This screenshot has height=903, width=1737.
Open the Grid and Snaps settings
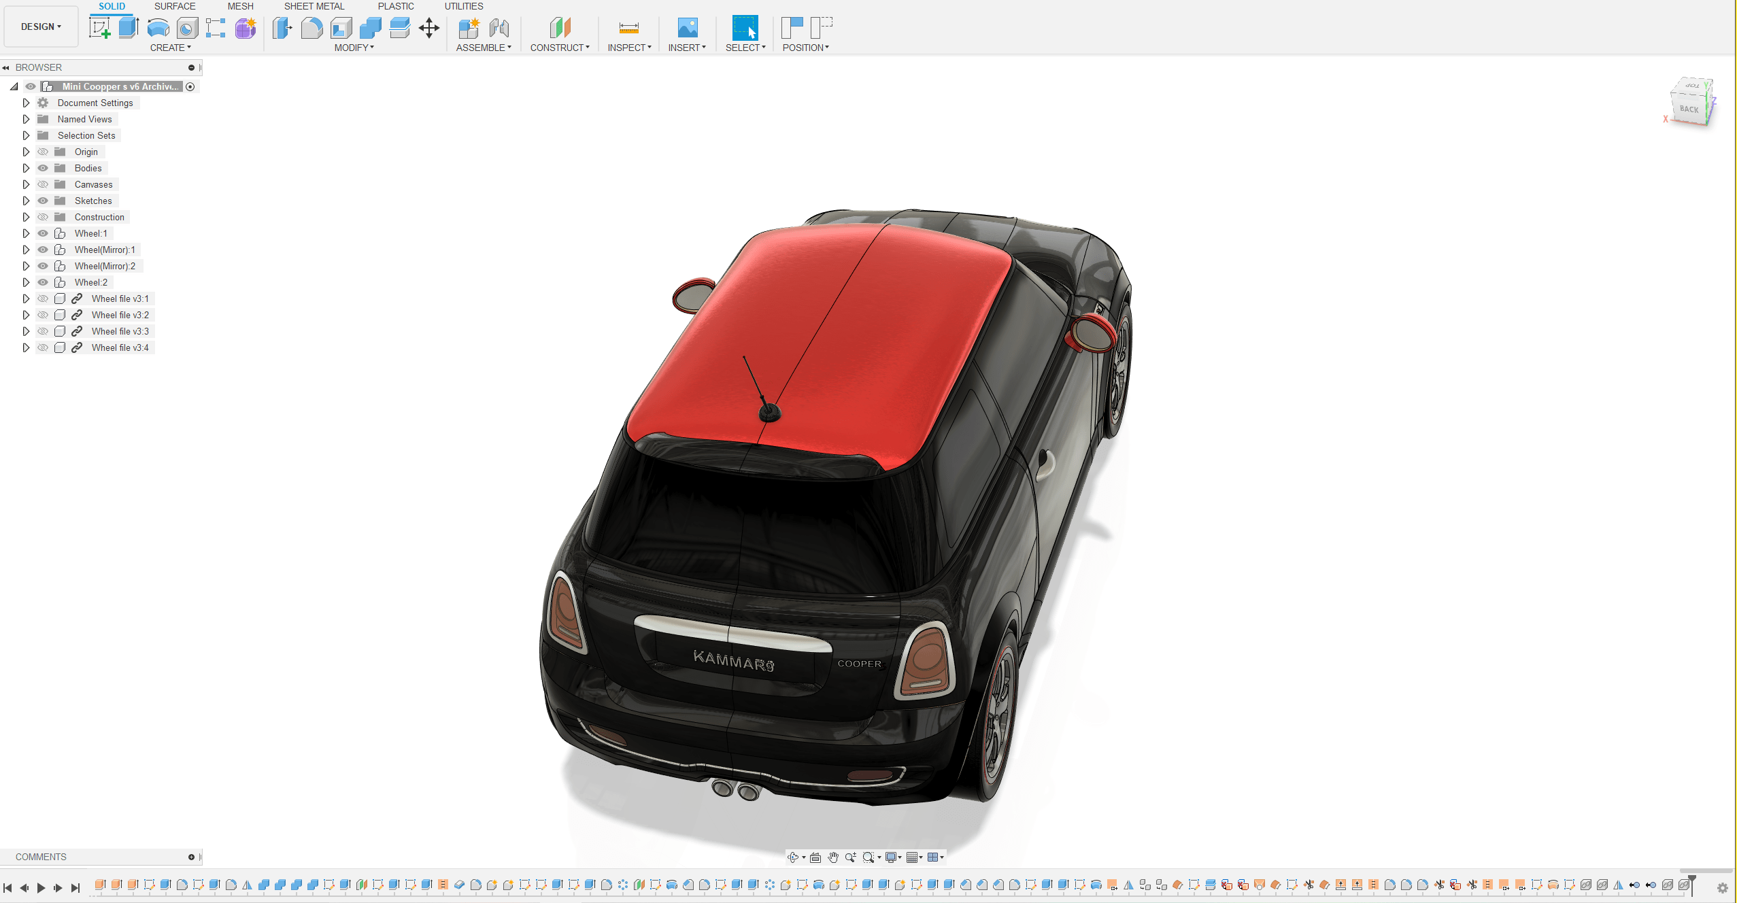(912, 857)
